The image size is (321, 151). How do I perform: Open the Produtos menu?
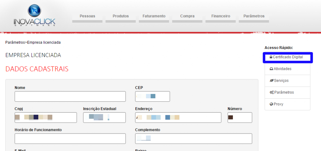[121, 16]
